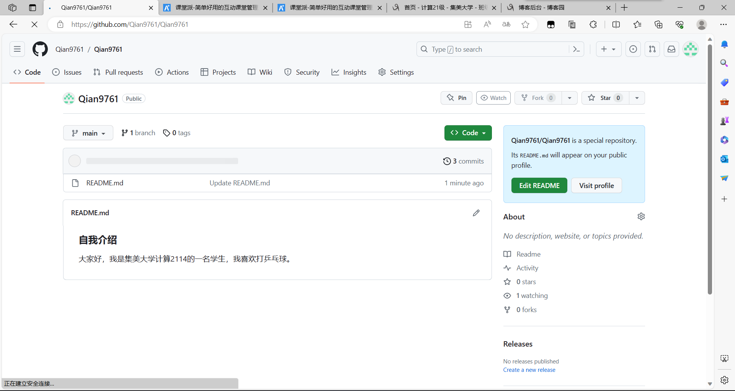Switch to the Issues tab

click(x=67, y=72)
